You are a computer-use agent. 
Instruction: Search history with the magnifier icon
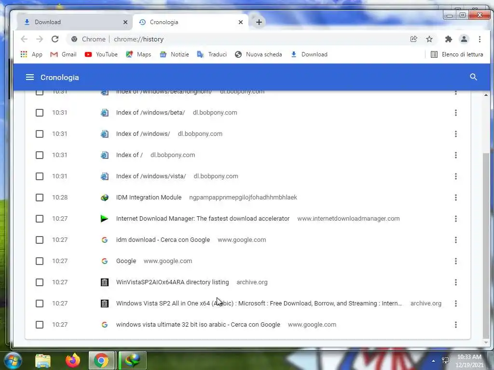pyautogui.click(x=473, y=77)
